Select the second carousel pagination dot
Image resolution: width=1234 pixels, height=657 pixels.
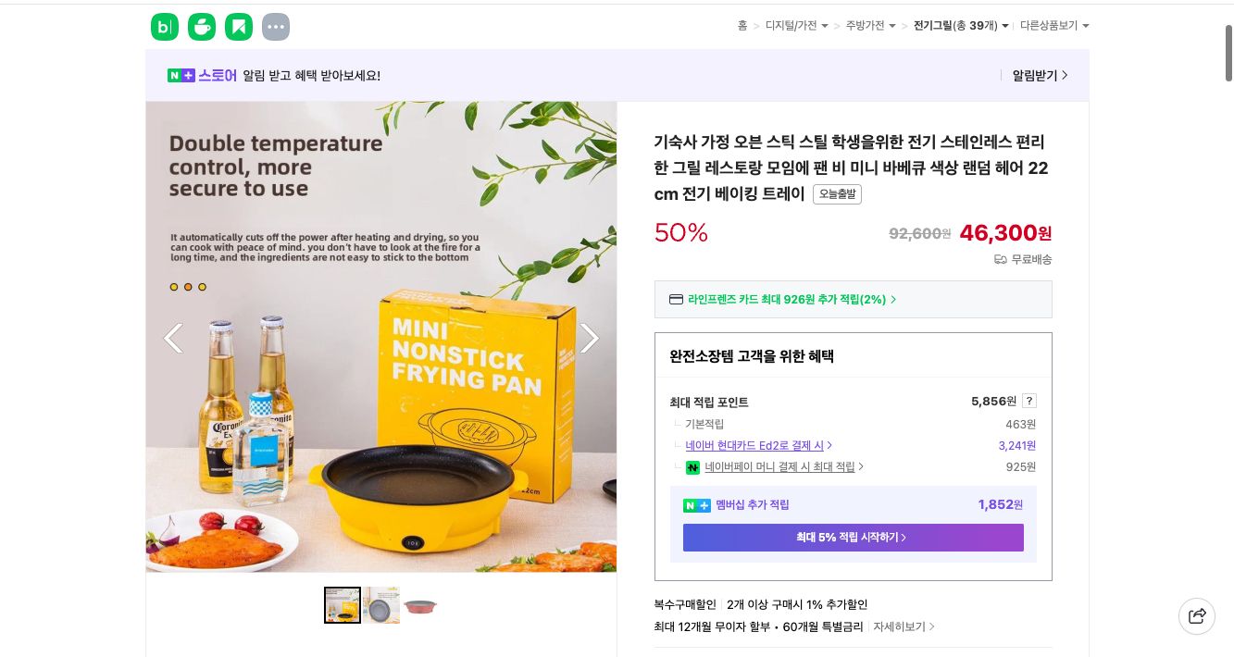click(x=188, y=287)
